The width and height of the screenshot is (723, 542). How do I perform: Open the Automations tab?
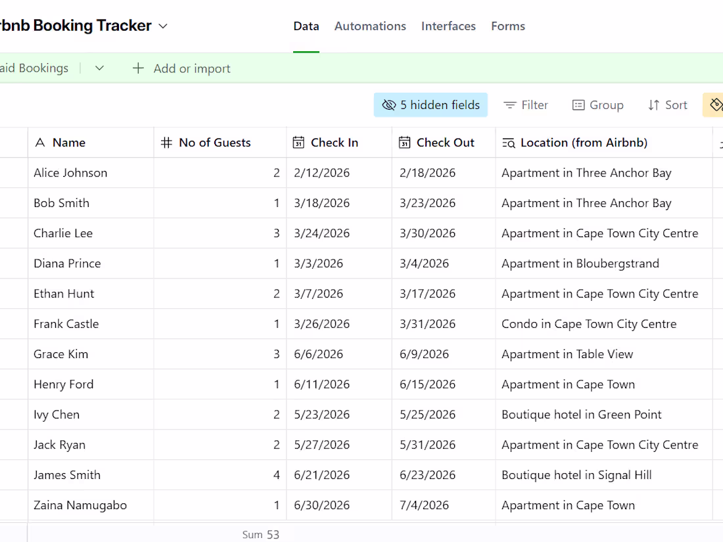pyautogui.click(x=370, y=26)
